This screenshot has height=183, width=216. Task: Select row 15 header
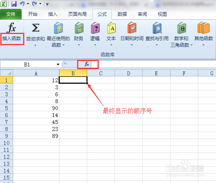pyautogui.click(x=7, y=177)
